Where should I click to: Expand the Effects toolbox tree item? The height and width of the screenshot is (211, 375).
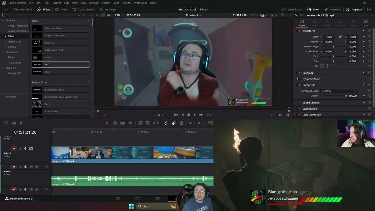click(x=5, y=47)
